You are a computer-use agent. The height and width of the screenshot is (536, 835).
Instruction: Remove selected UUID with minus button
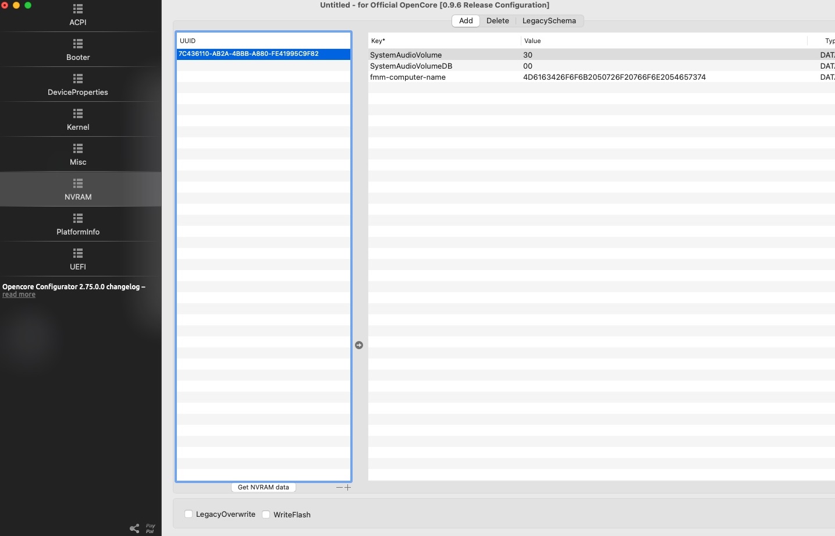339,488
